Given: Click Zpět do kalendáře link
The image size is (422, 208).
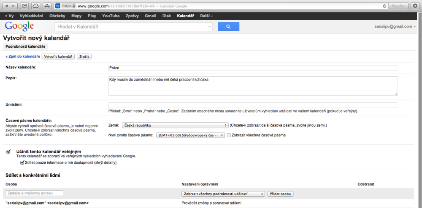Looking at the screenshot, I should 23,57.
